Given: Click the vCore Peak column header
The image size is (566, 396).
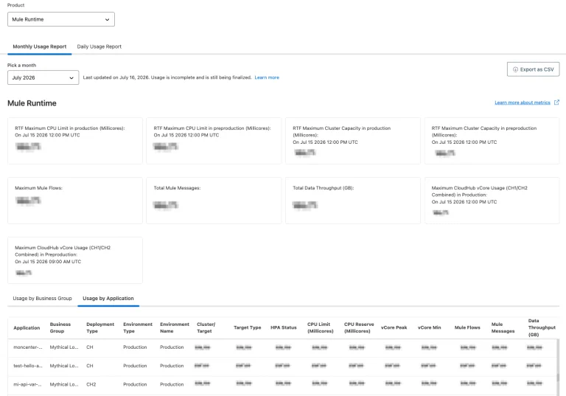Looking at the screenshot, I should point(394,327).
